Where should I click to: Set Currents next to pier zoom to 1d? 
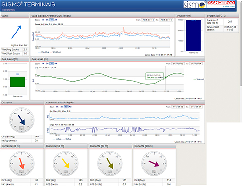coord(66,107)
